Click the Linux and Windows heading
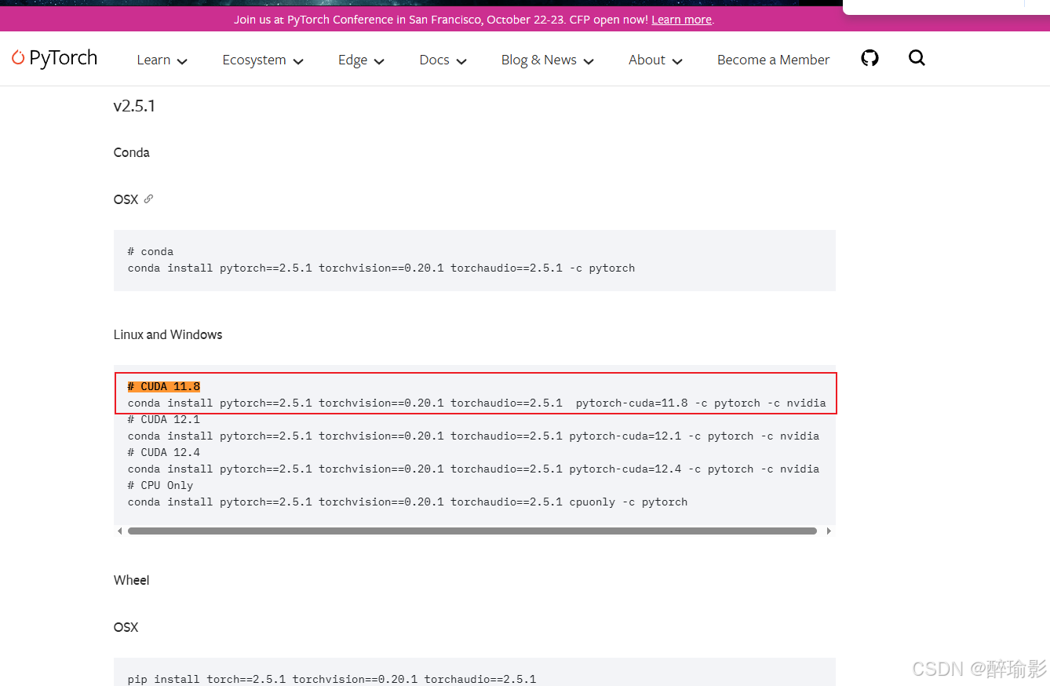This screenshot has width=1050, height=686. (168, 334)
